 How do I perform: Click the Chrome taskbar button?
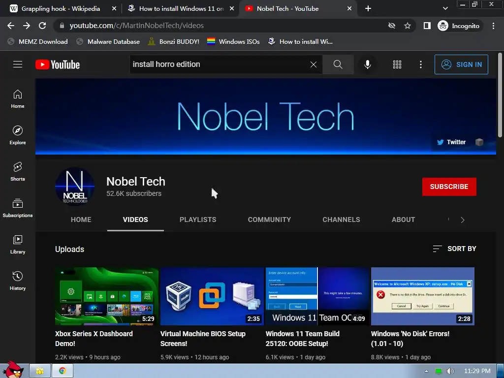pos(63,371)
